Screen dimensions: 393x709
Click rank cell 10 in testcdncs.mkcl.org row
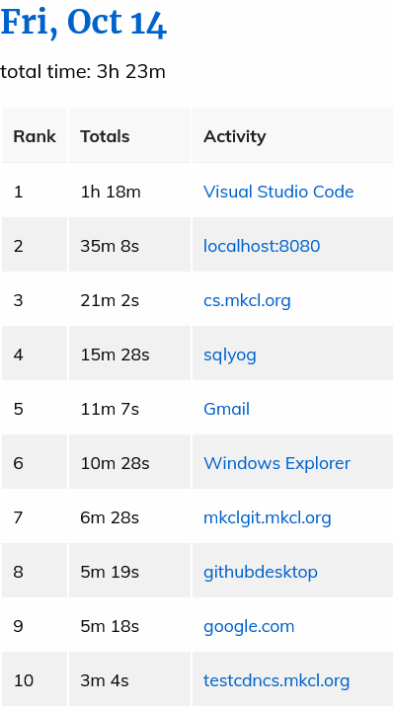pyautogui.click(x=35, y=678)
